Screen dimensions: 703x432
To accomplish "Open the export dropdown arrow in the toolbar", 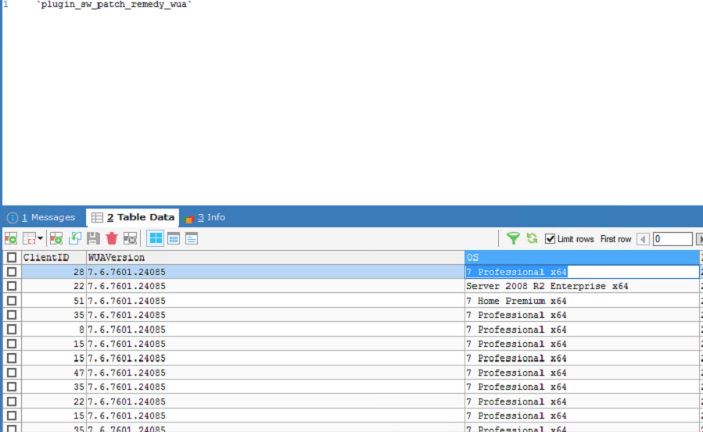I will tap(40, 238).
